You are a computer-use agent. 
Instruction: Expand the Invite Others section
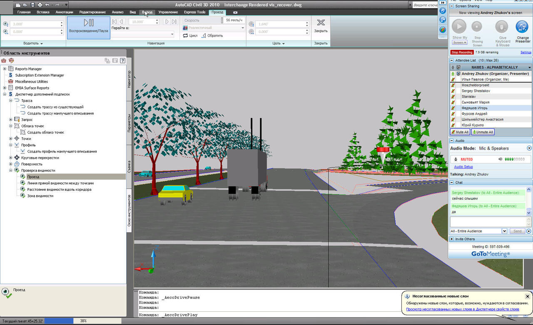[452, 239]
